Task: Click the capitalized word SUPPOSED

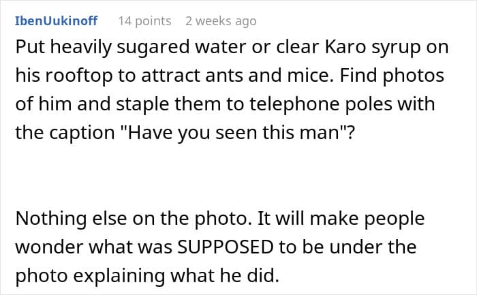Action: click(x=226, y=247)
